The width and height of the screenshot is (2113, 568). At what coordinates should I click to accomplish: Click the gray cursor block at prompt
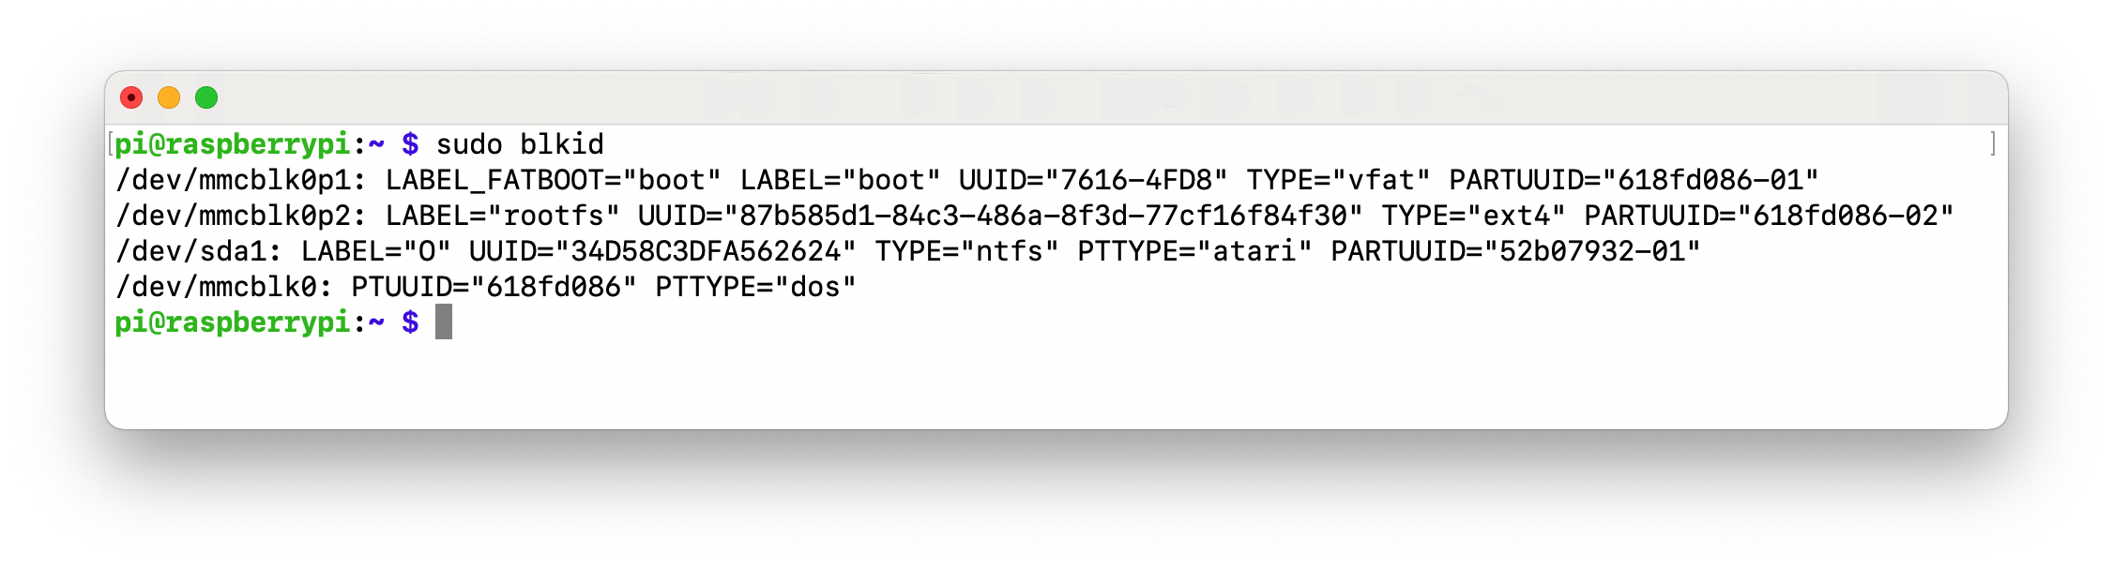tap(444, 321)
